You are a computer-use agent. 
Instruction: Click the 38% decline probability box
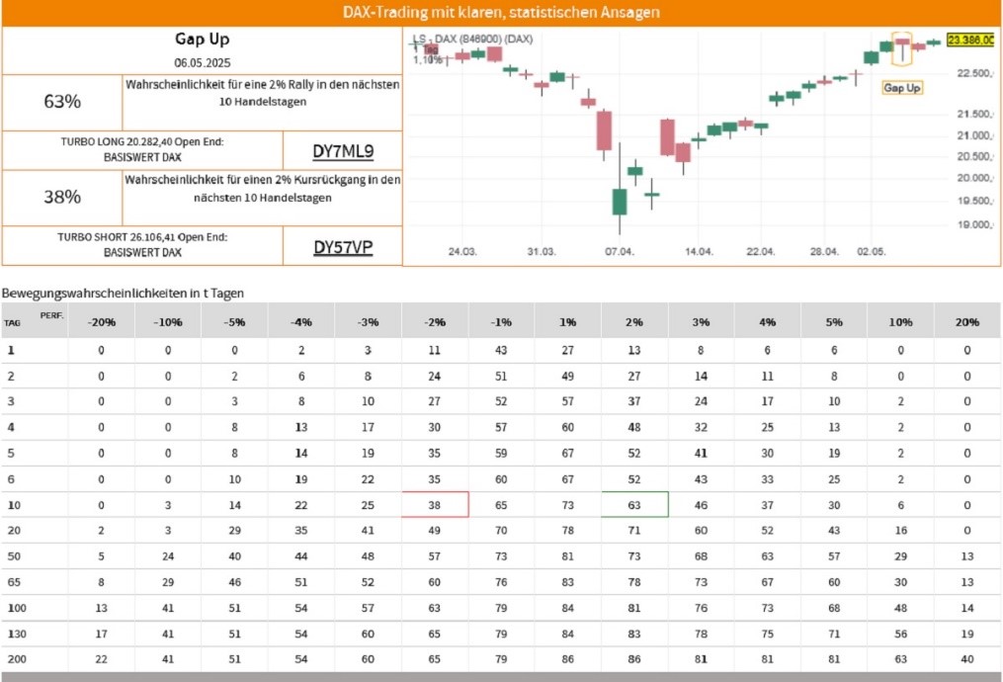tap(62, 197)
